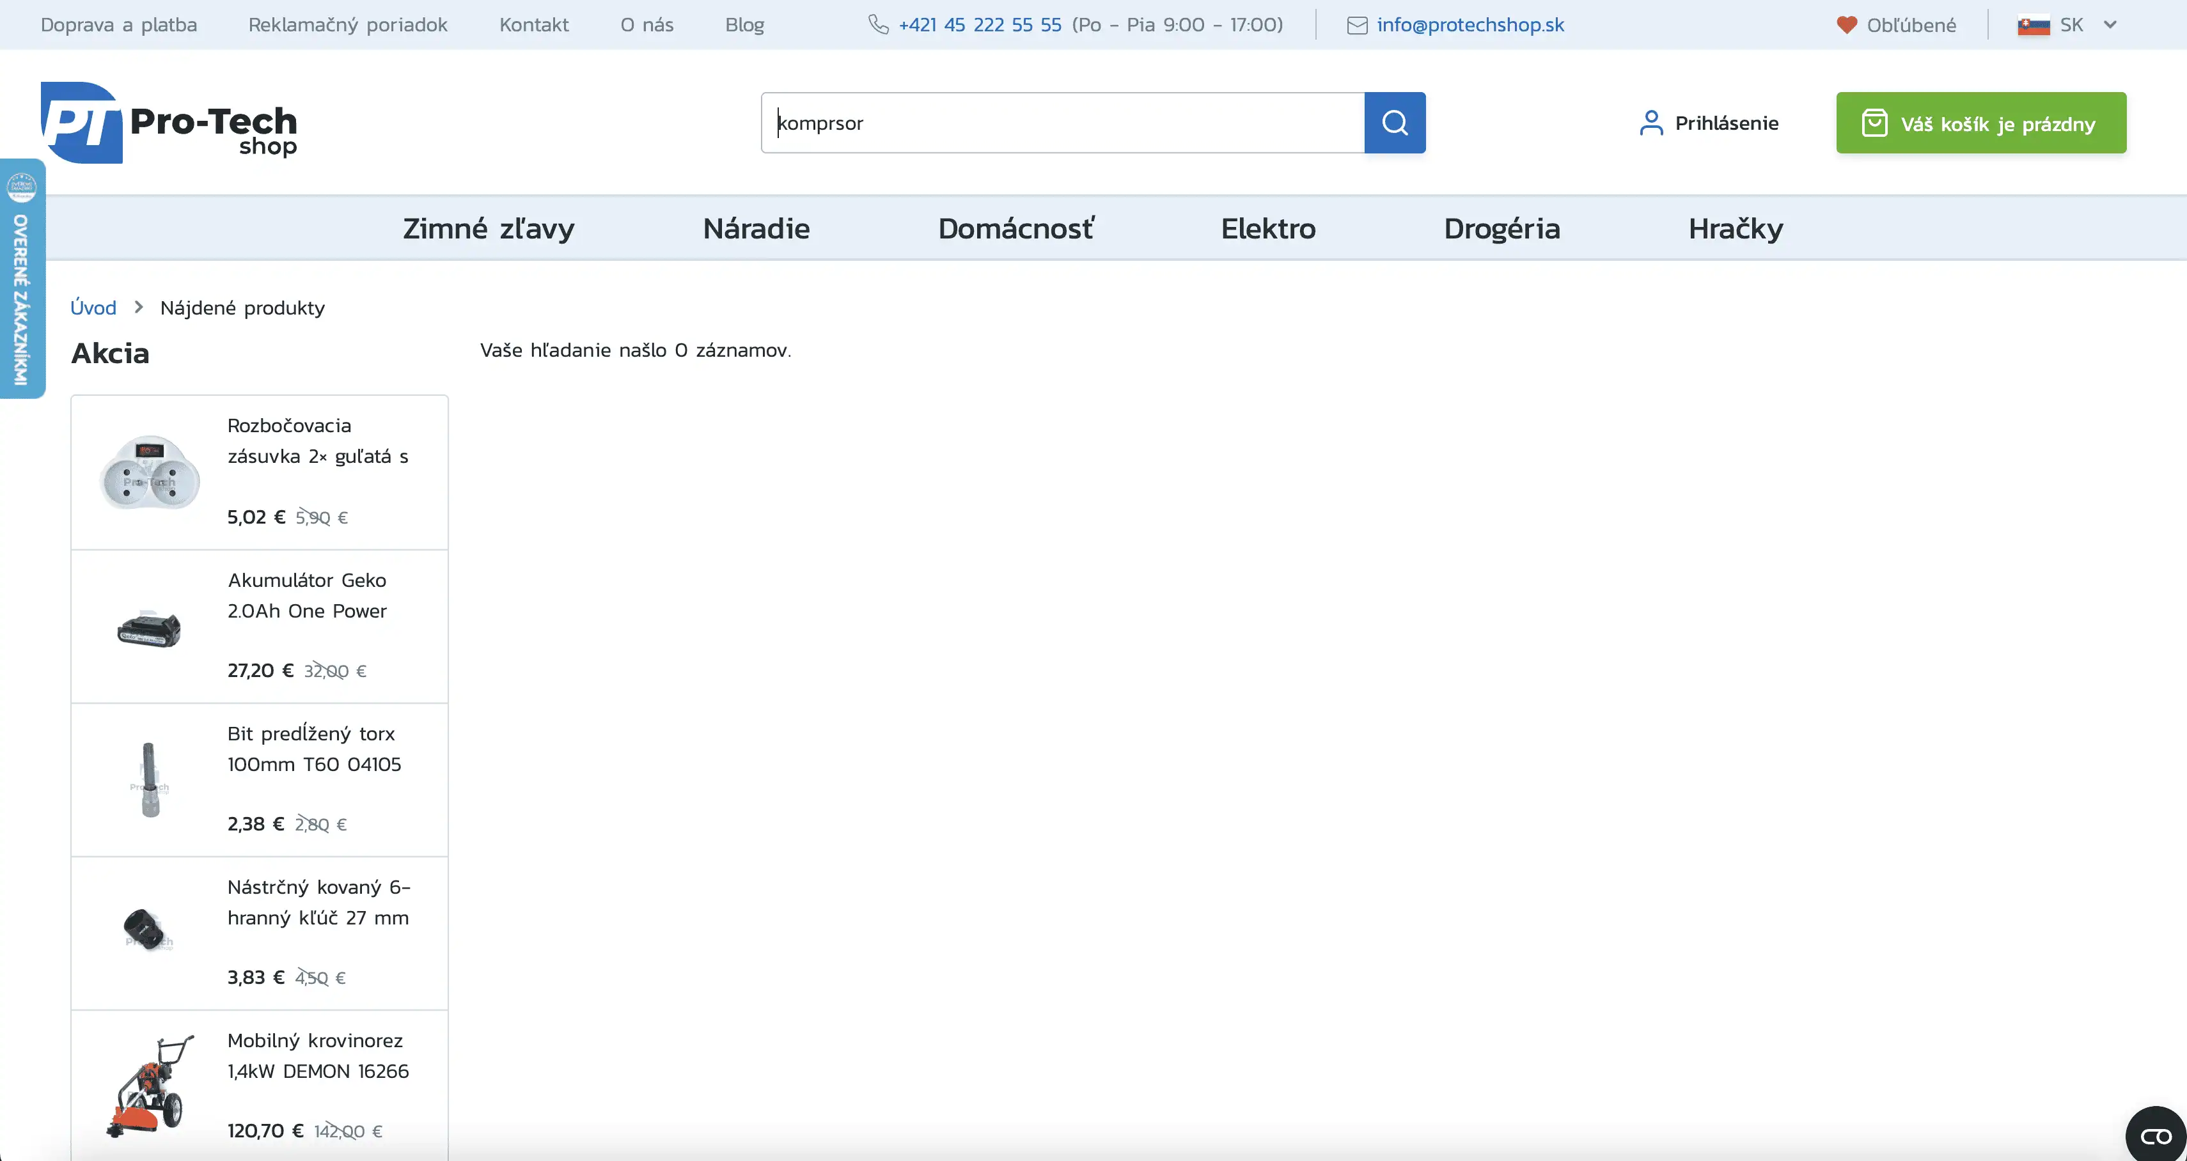Viewport: 2187px width, 1161px height.
Task: Open the Overené zákazníkmi side badge
Action: [21, 278]
